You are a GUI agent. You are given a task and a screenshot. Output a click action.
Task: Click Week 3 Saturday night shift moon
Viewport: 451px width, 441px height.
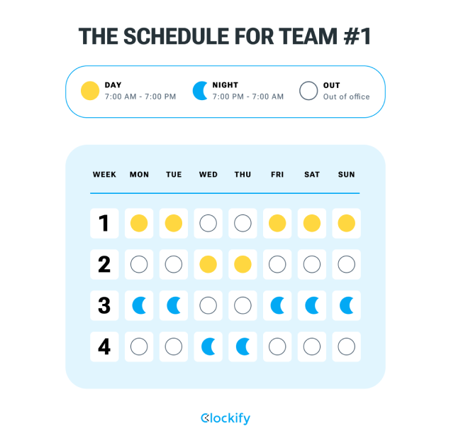point(312,305)
